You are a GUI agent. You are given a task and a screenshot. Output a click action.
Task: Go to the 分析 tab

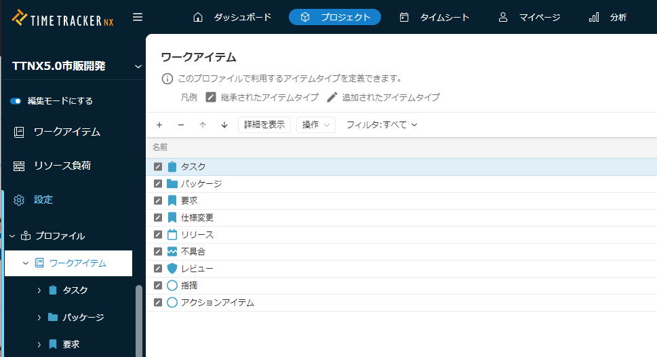pos(608,17)
